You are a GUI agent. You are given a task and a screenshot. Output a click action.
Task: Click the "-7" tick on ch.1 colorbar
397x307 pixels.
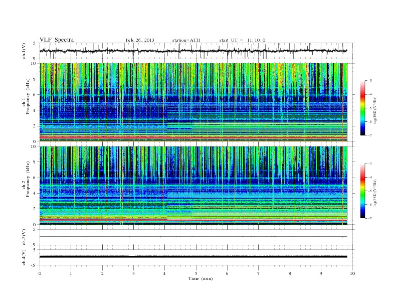coord(369,135)
